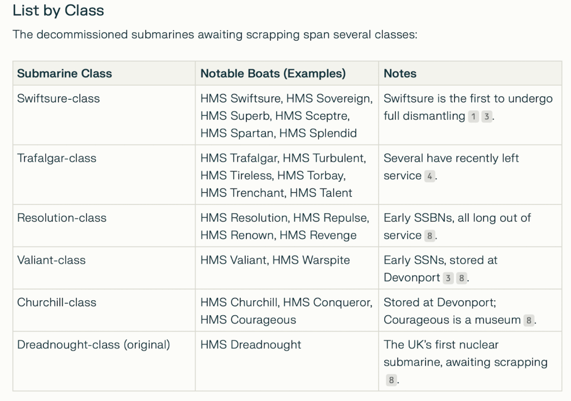Click the 'Notes' column header
This screenshot has width=571, height=401.
point(400,74)
